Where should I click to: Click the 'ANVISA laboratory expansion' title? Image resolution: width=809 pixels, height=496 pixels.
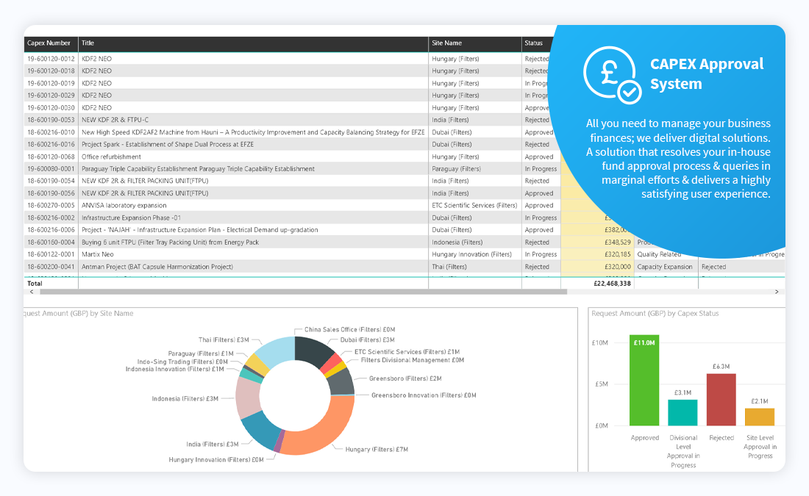124,206
